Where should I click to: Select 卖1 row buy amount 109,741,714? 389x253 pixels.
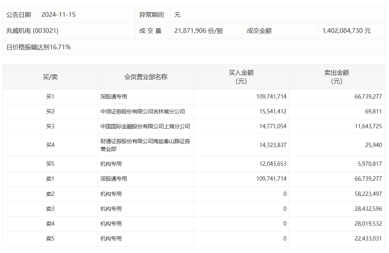pyautogui.click(x=271, y=179)
